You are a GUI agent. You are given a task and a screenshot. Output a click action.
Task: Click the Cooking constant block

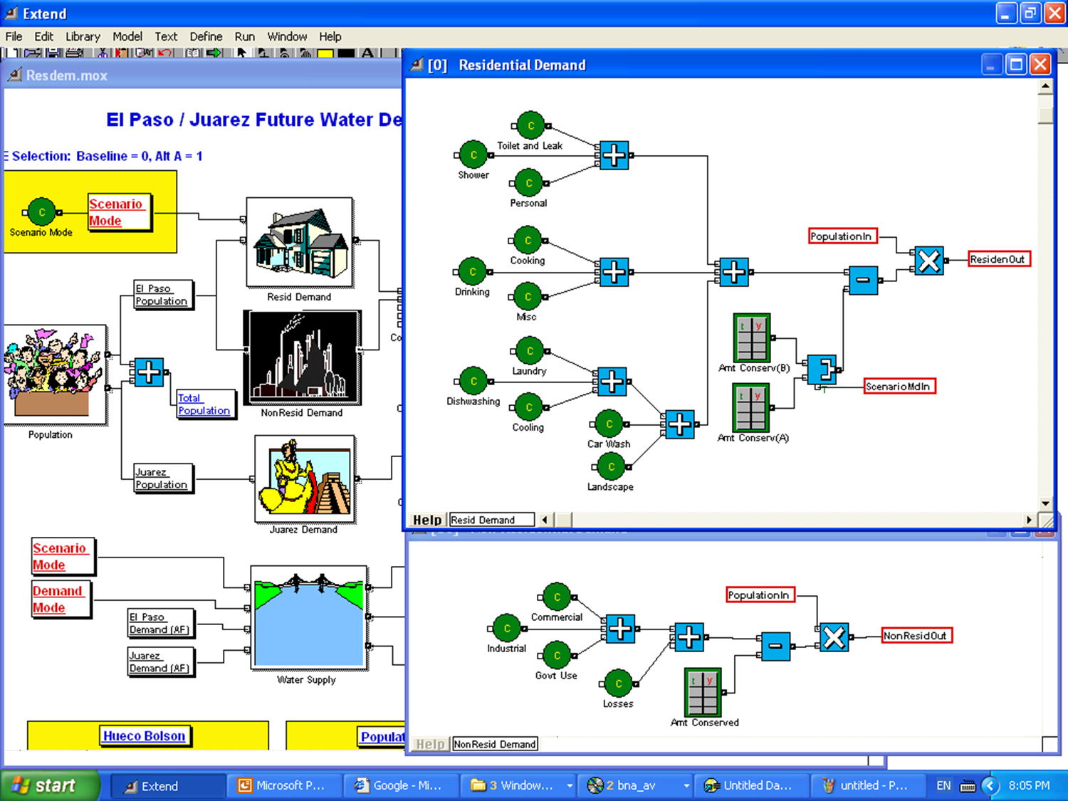click(528, 241)
